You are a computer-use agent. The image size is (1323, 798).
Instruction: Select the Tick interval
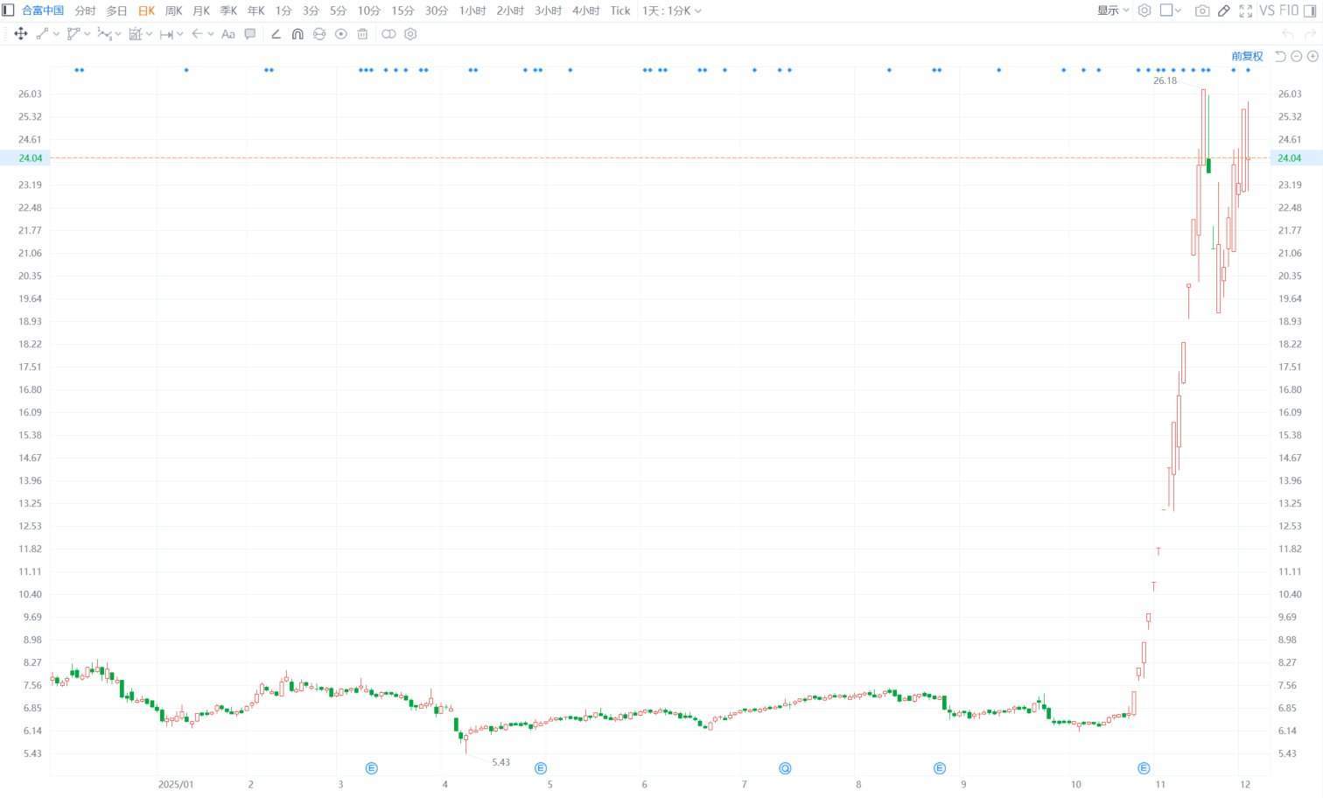(620, 10)
